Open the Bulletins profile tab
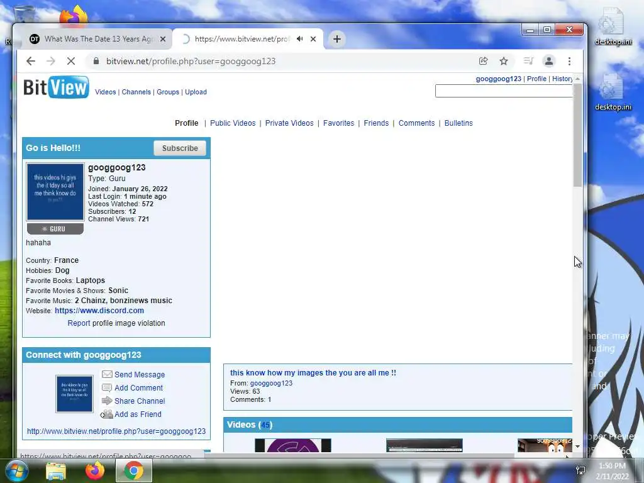 458,123
